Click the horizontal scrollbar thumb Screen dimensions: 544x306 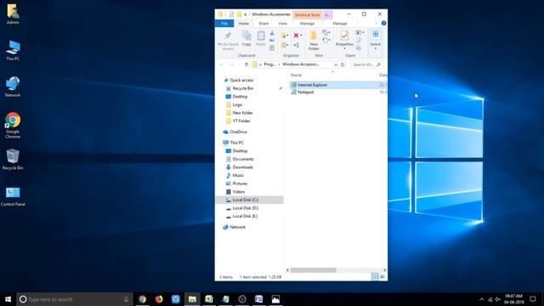pos(314,270)
